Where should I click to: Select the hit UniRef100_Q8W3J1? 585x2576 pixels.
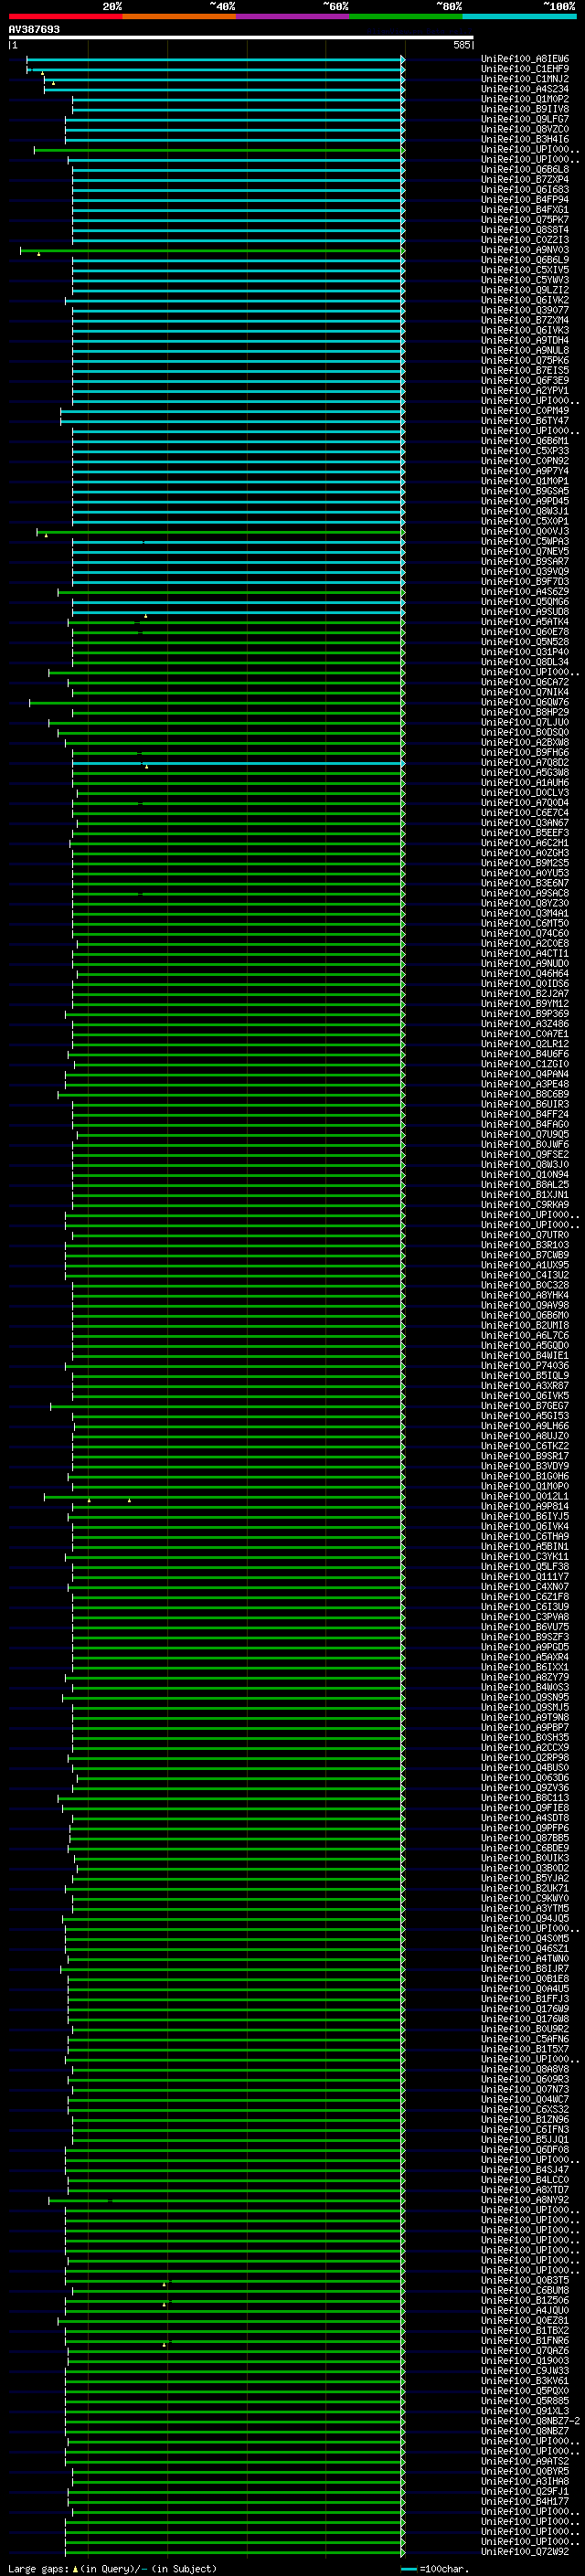coord(525,511)
